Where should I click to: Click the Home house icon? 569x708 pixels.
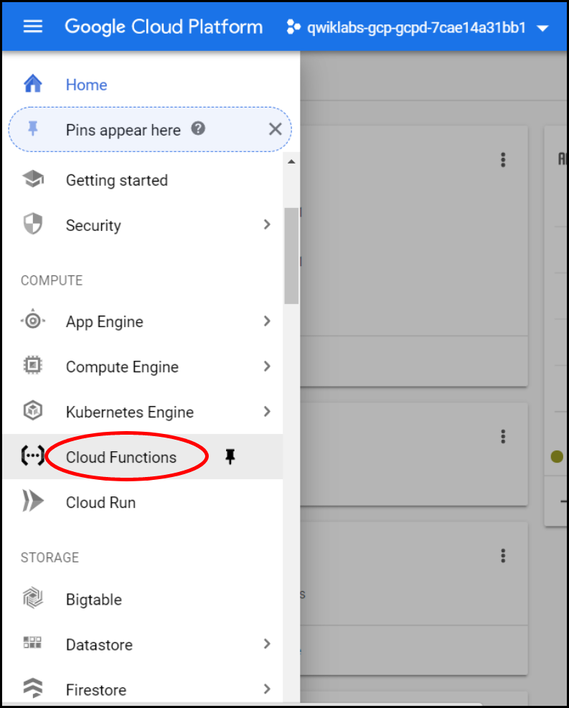tap(33, 85)
